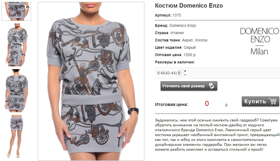Click the Domenico Enzo Milan brand logo
Image resolution: width=280 pixels, height=161 pixels.
point(259,41)
